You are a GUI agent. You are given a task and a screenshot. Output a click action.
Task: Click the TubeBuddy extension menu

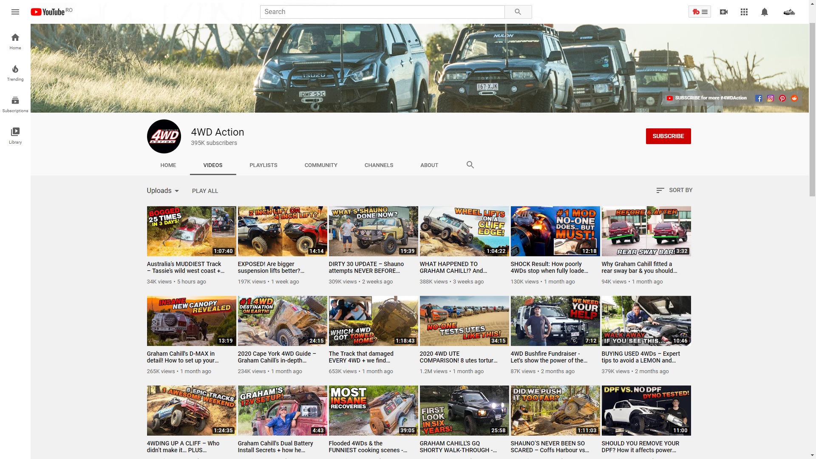click(700, 12)
